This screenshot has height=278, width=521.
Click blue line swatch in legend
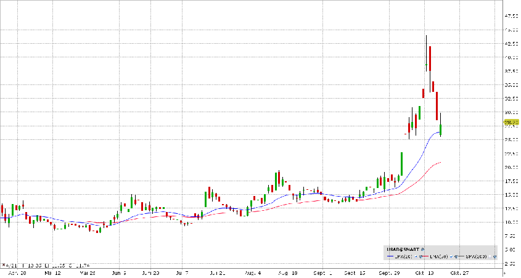pos(390,256)
